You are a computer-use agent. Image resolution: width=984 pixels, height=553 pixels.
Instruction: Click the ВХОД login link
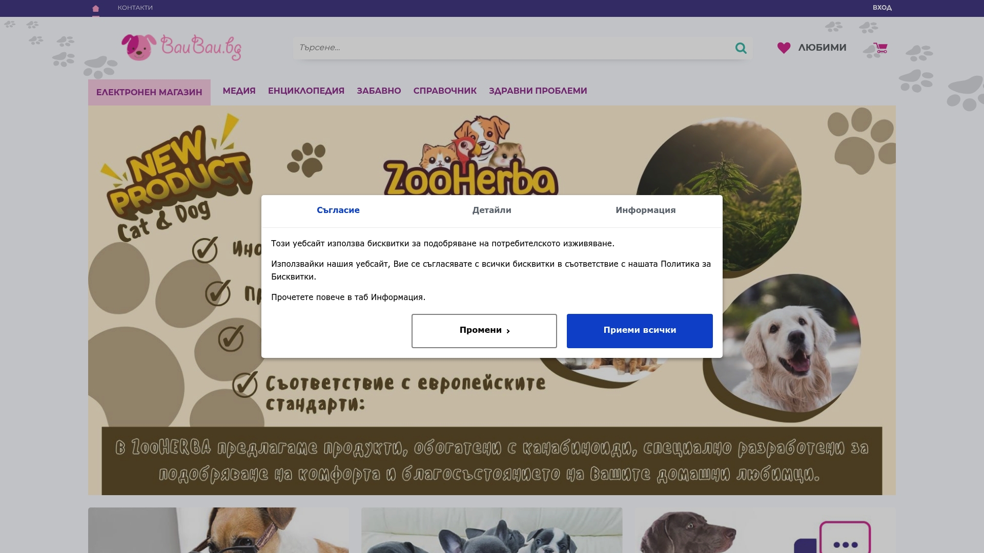(882, 8)
